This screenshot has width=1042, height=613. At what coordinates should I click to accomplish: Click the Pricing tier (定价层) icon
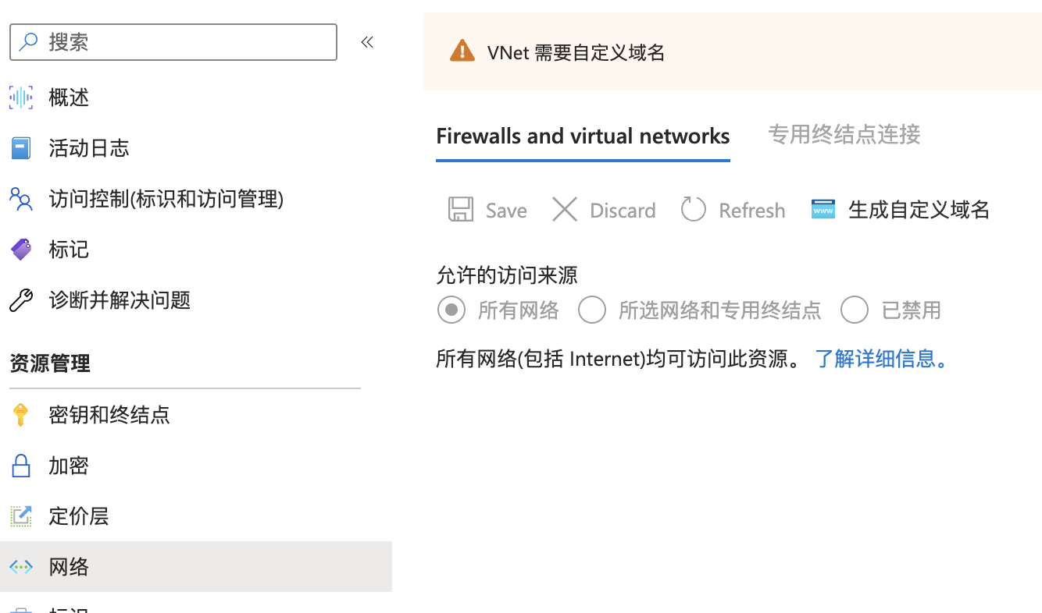(x=21, y=516)
